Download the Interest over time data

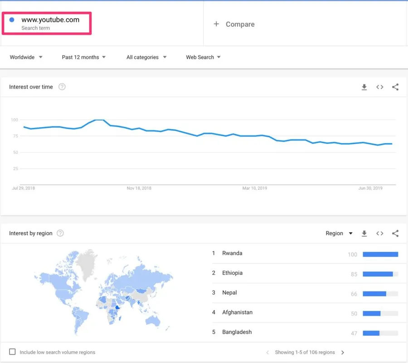pos(364,87)
